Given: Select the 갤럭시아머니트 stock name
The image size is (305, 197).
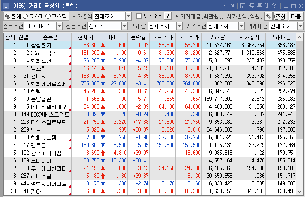Looking at the screenshot, I should [x=49, y=184].
